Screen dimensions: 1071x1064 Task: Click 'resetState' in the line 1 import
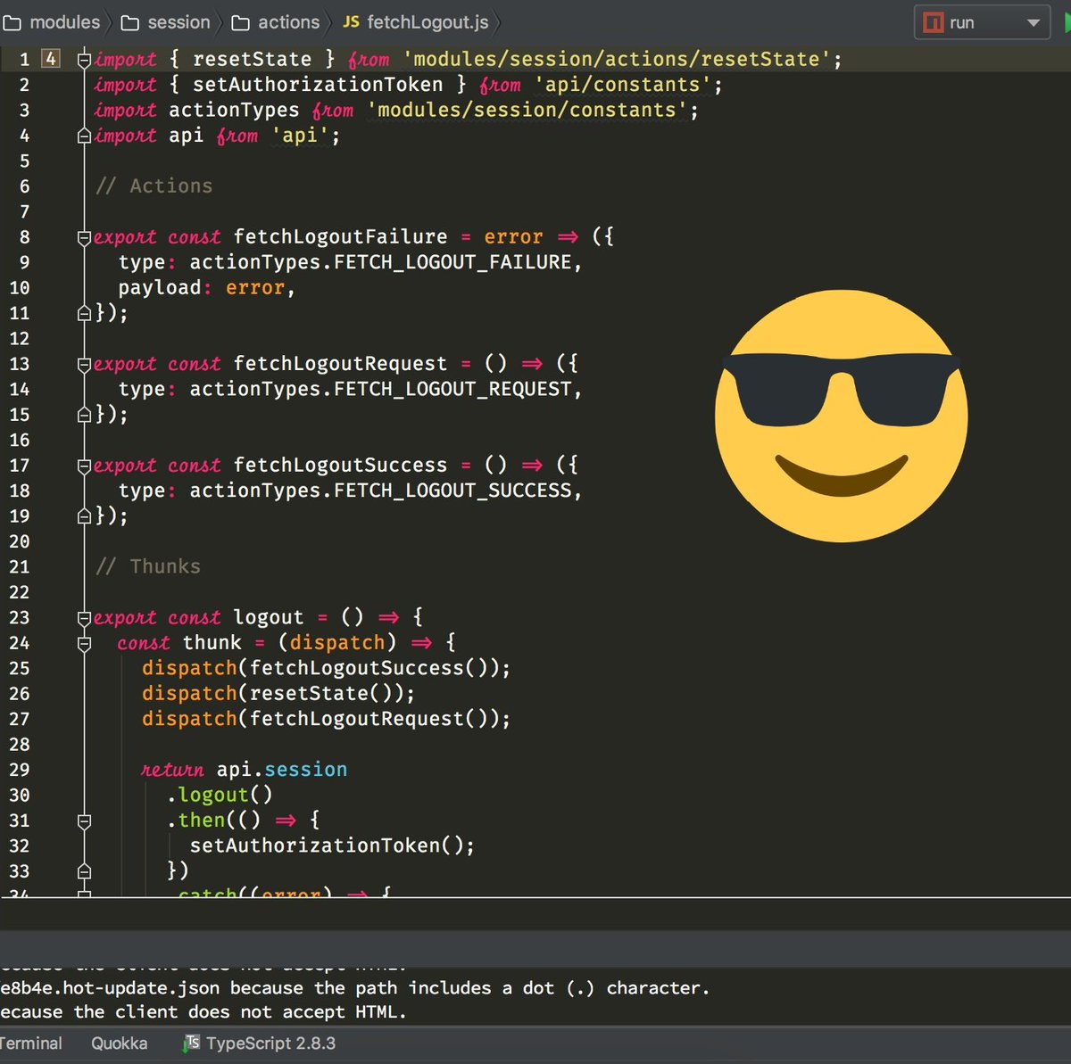point(252,59)
